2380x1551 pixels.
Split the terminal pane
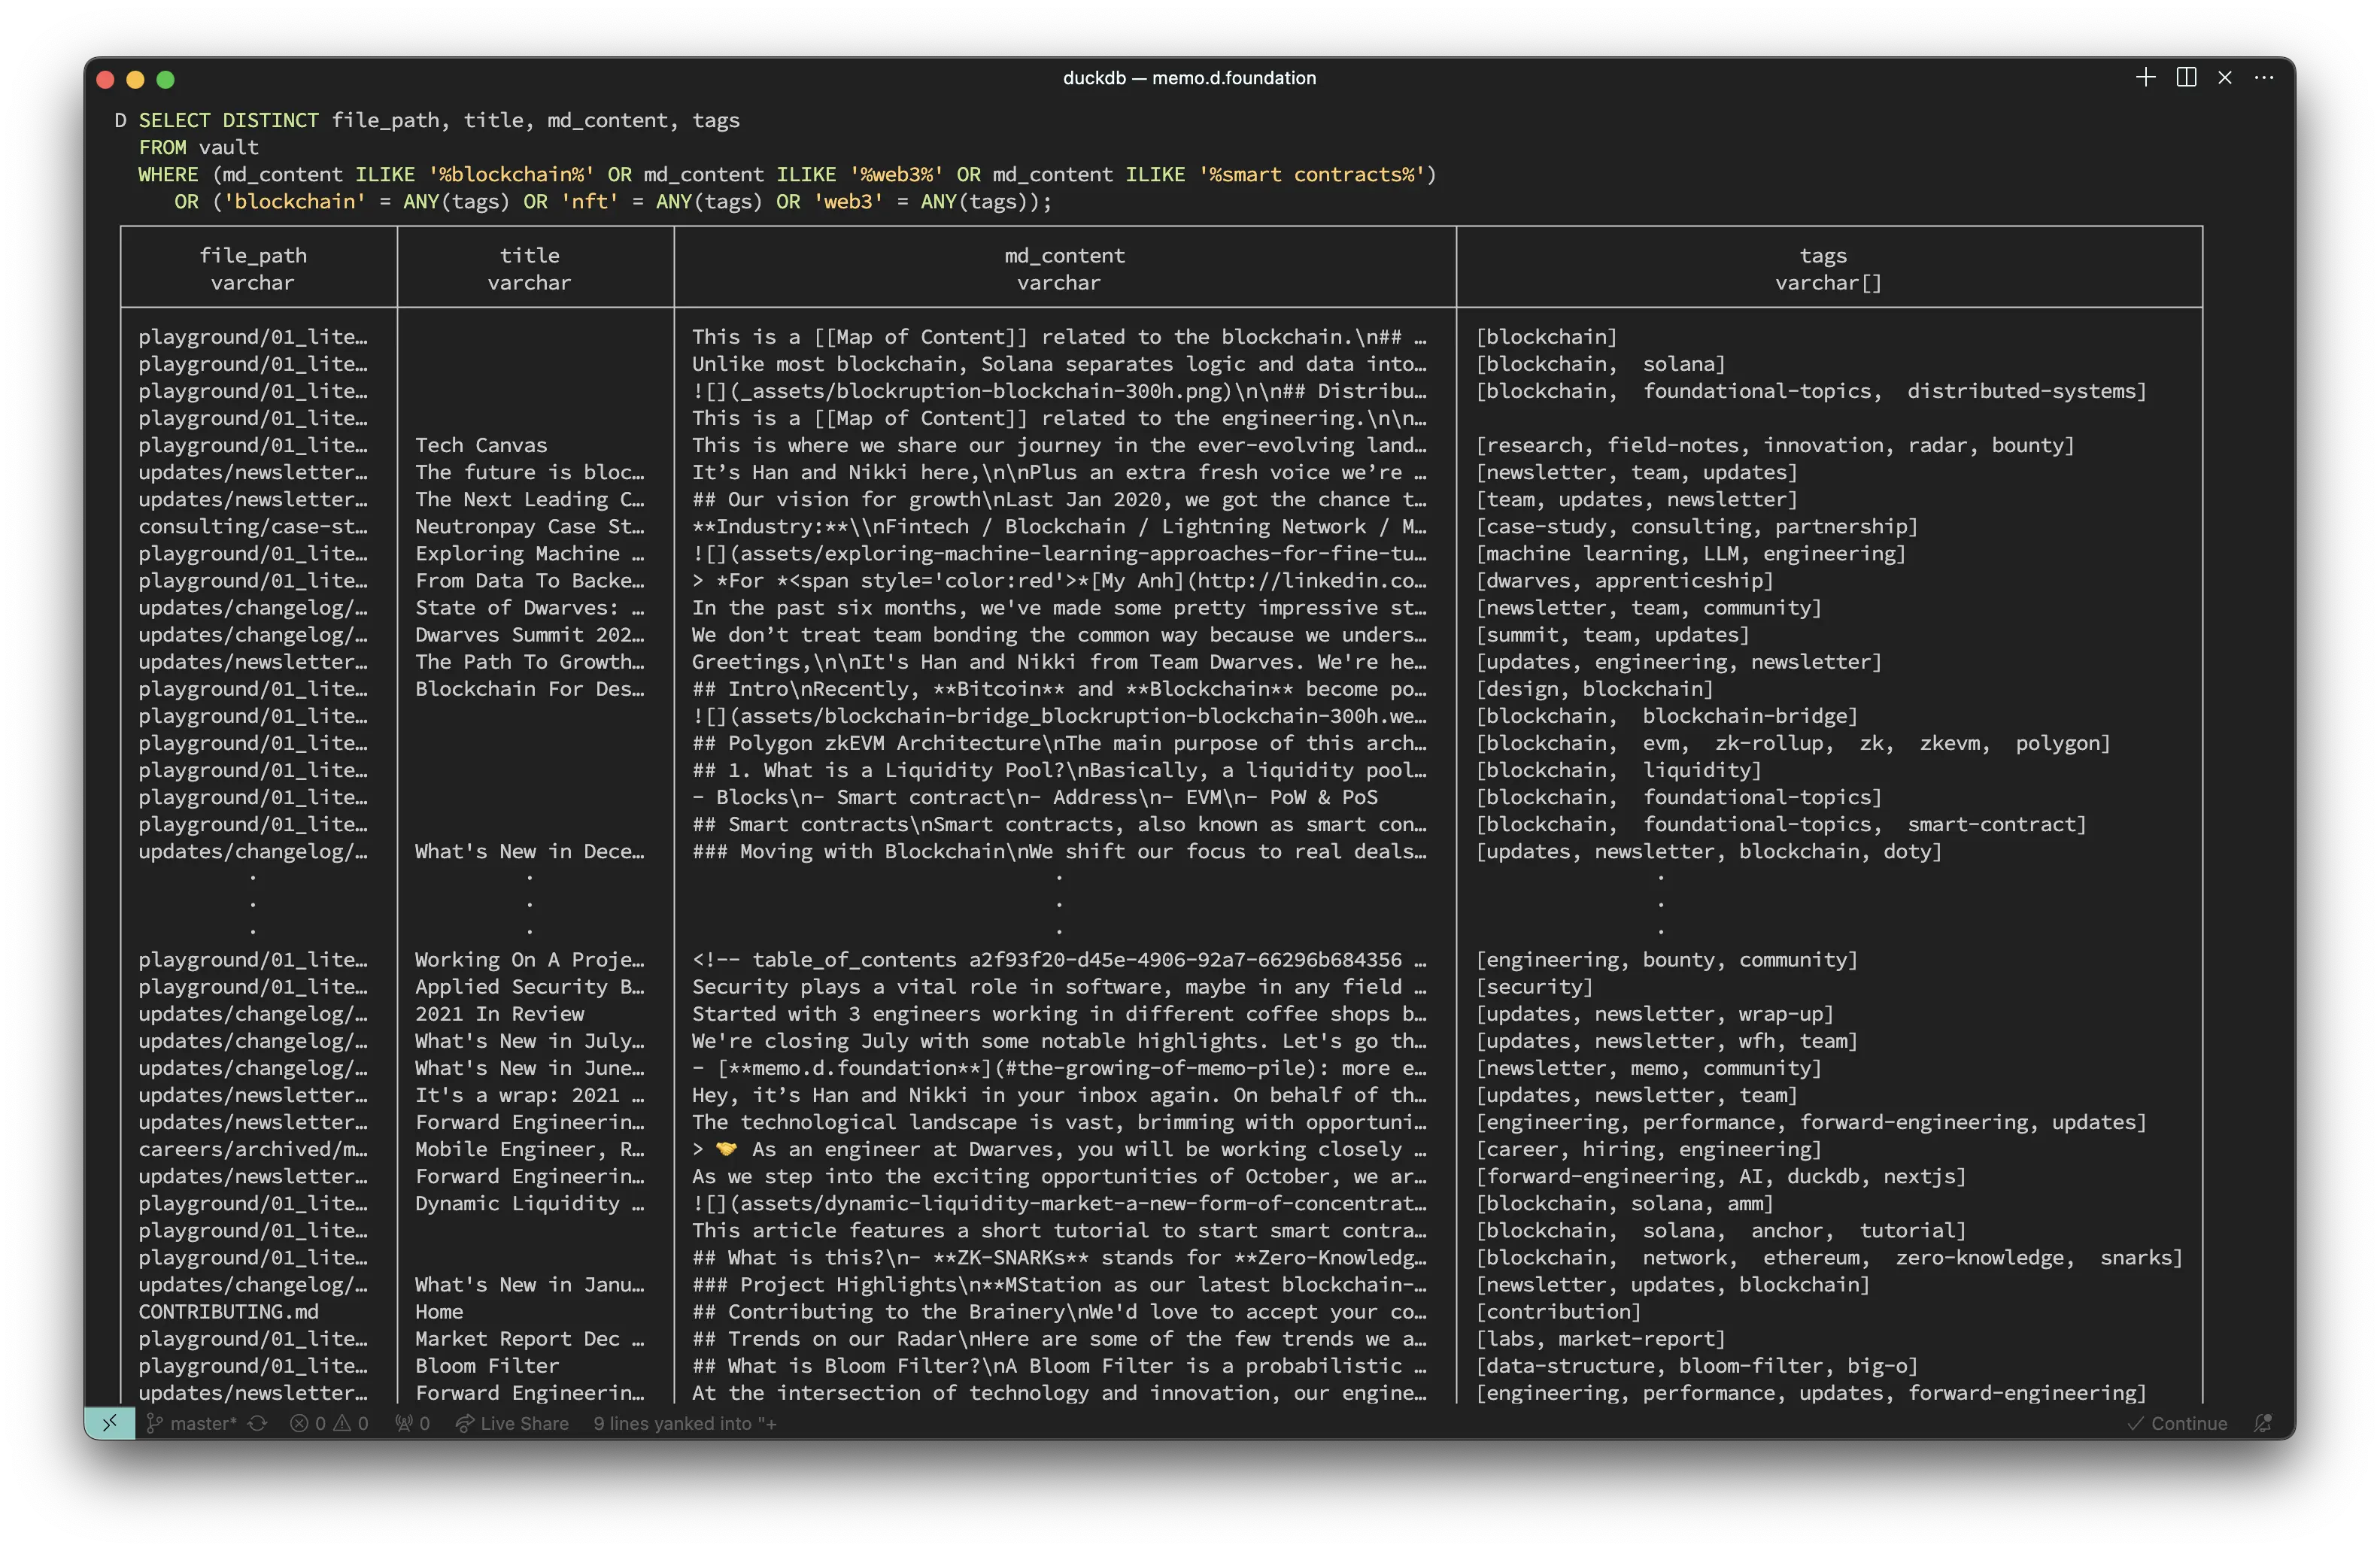click(2186, 78)
